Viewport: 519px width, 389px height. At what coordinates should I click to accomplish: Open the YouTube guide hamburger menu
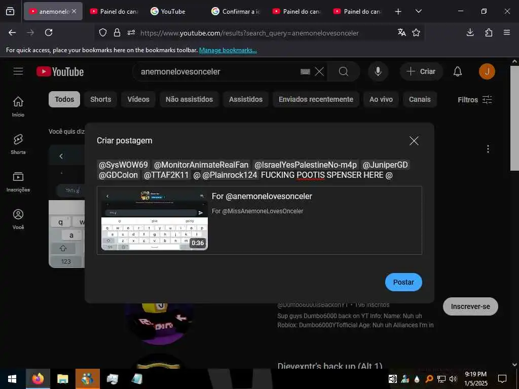[x=18, y=71]
